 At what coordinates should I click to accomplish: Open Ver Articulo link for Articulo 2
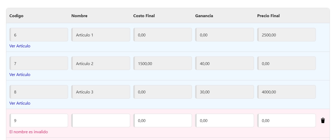coord(20,75)
